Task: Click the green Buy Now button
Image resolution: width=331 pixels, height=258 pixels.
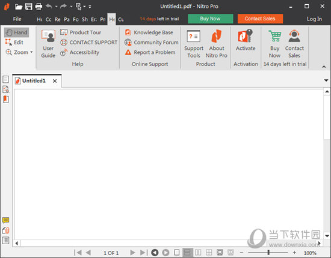Action: click(210, 19)
